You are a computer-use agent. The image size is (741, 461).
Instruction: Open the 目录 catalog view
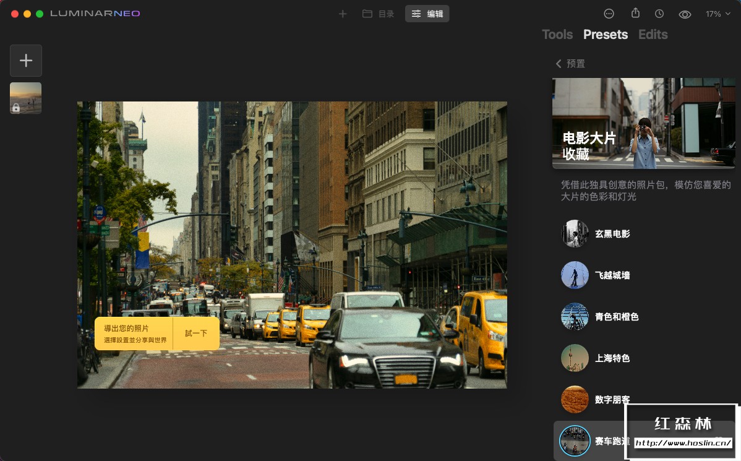(x=378, y=14)
